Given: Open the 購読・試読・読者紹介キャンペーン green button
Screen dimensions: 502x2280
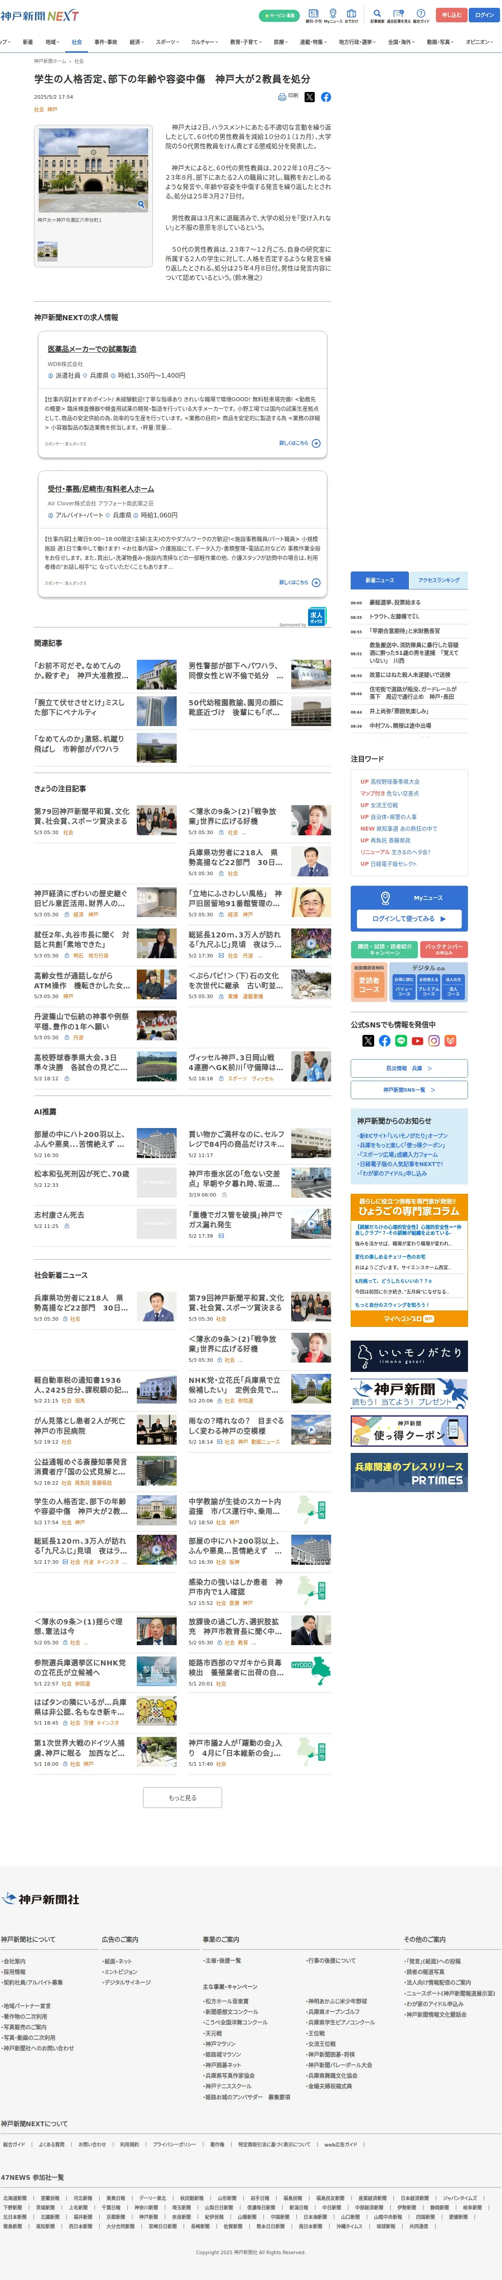Looking at the screenshot, I should 384,949.
